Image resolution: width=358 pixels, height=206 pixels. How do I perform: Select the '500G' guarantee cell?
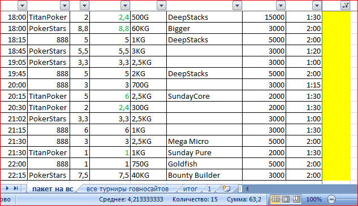(148, 17)
